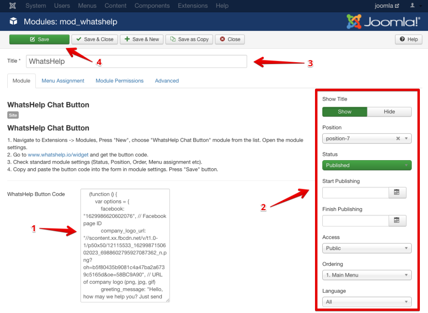Clear the position-7 selection with the x icon
This screenshot has width=428, height=313.
(398, 138)
